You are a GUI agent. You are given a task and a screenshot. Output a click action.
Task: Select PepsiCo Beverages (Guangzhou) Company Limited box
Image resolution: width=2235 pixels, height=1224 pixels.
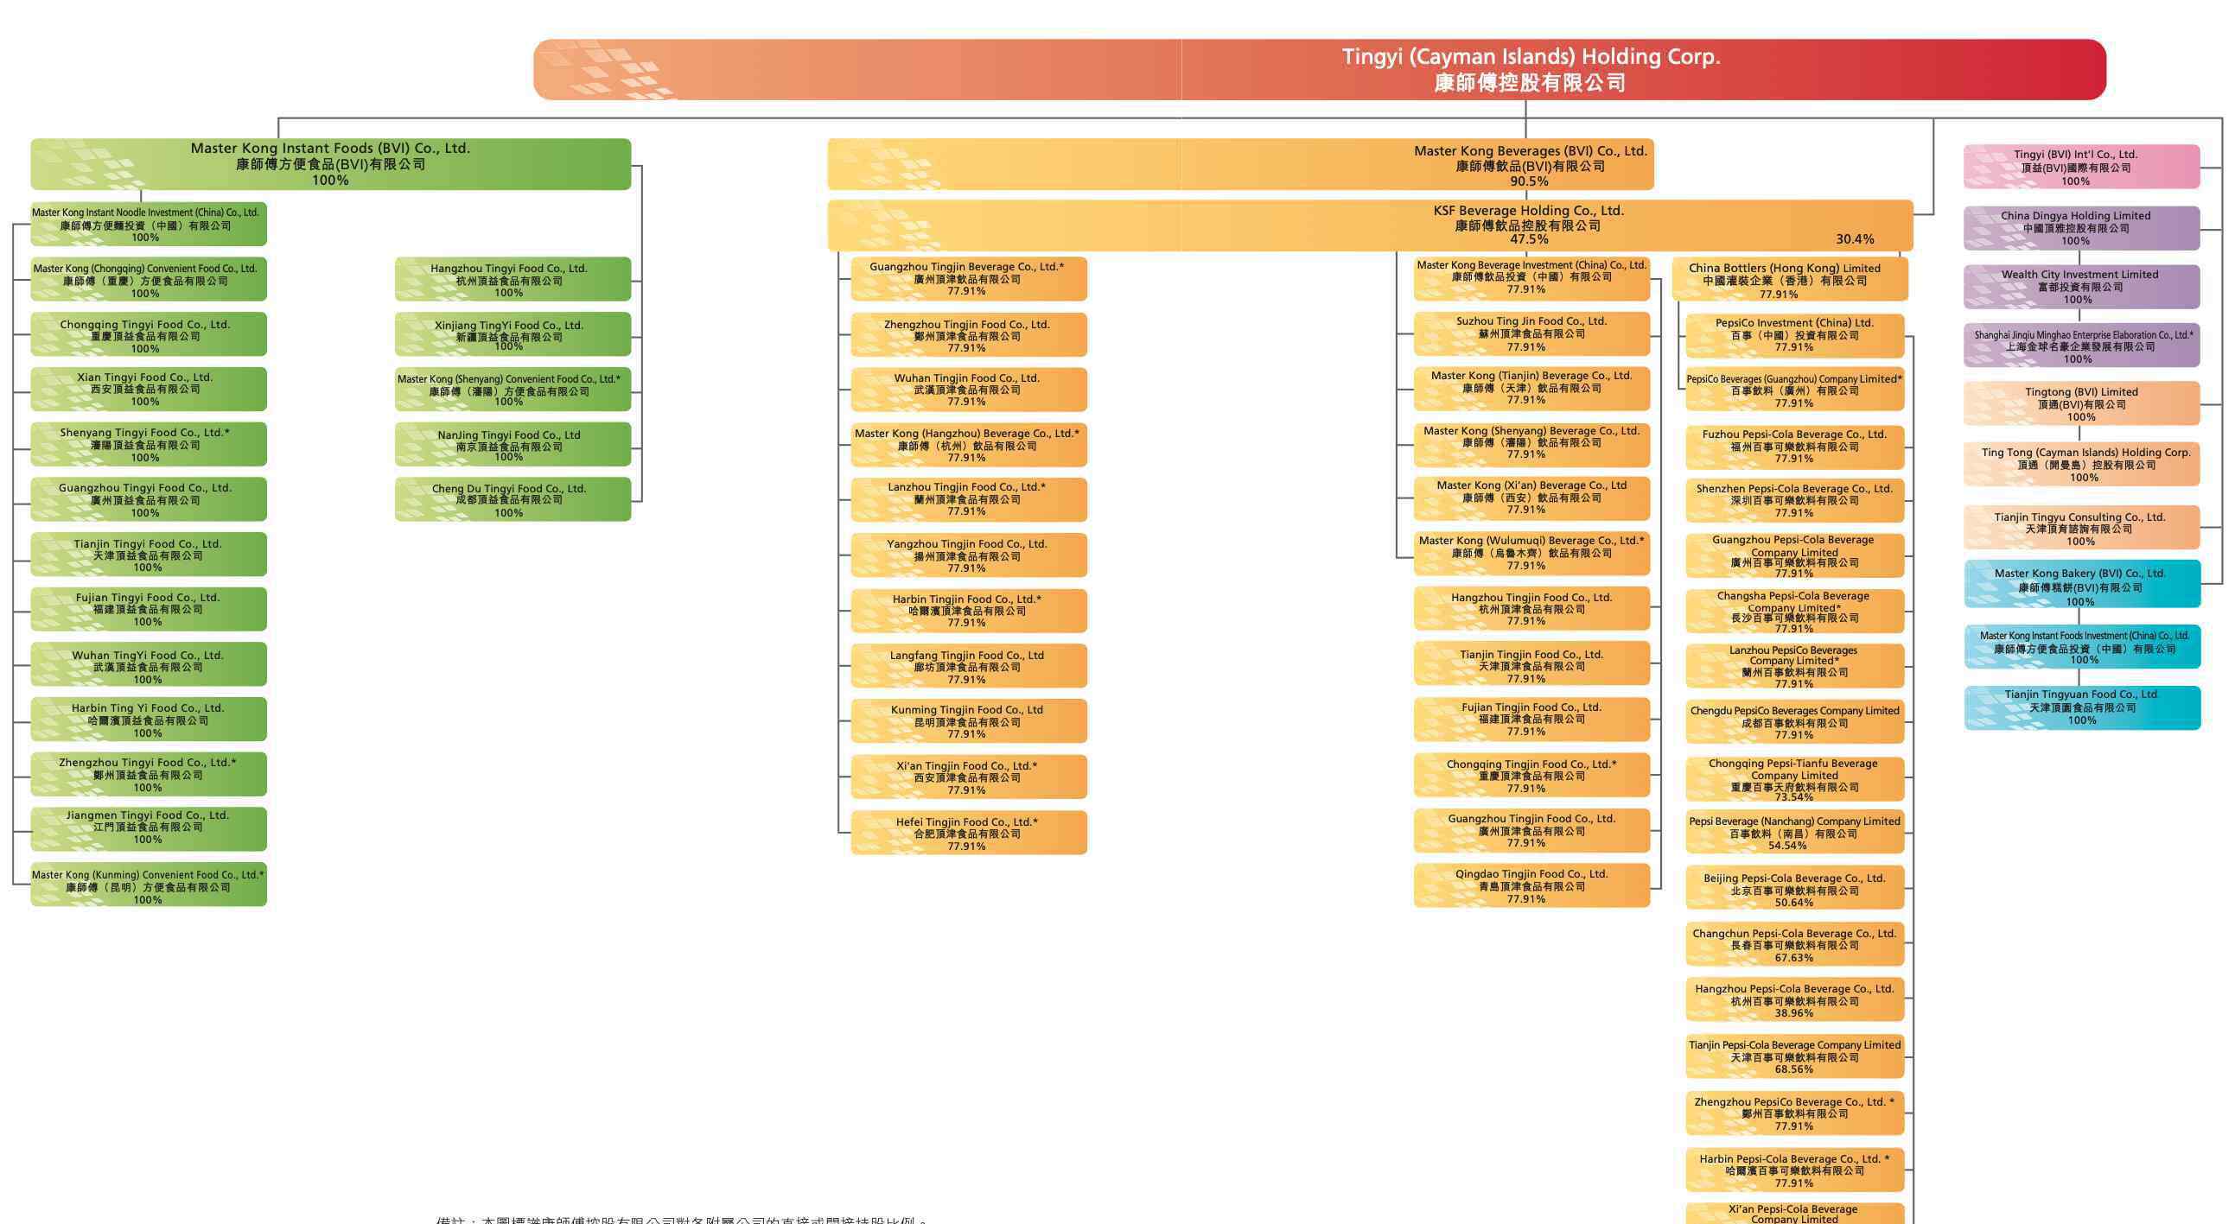coord(1795,391)
